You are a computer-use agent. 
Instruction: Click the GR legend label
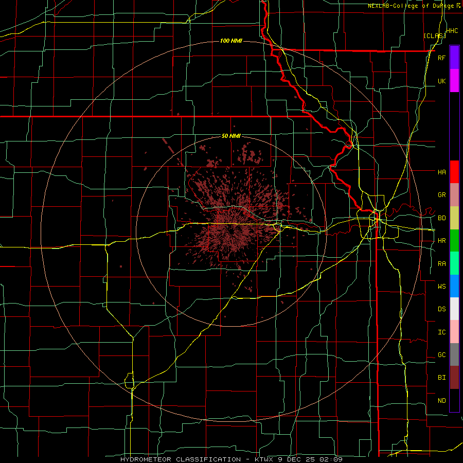tap(441, 195)
